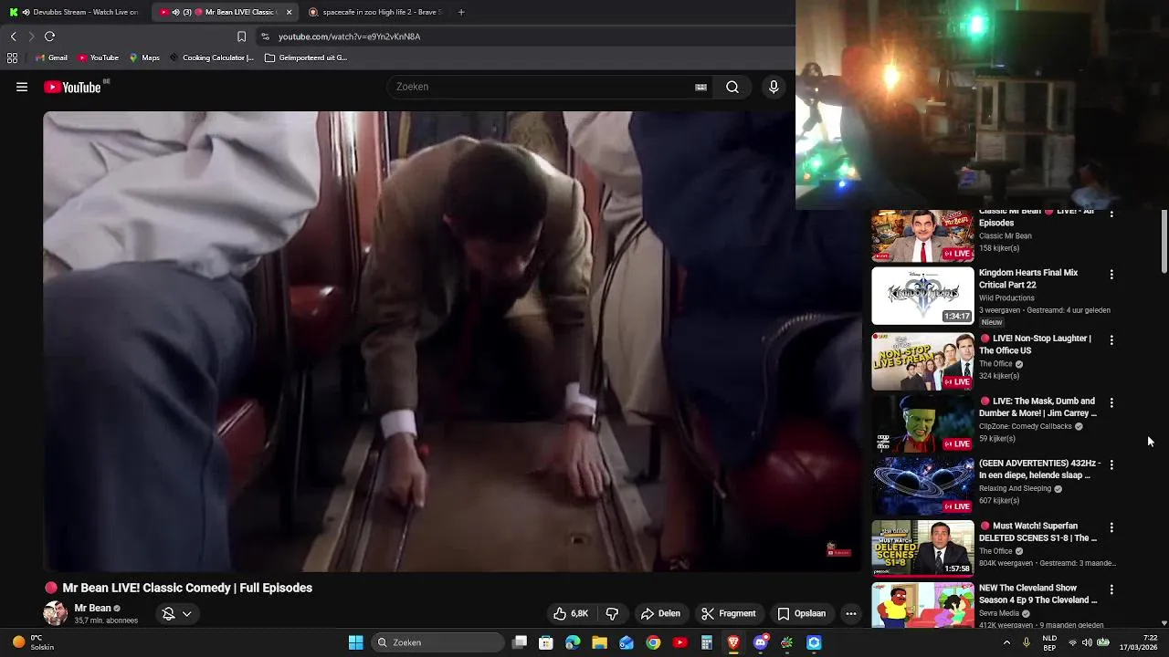Open The Office Non-Stop Laughter live thumbnail

(x=922, y=361)
